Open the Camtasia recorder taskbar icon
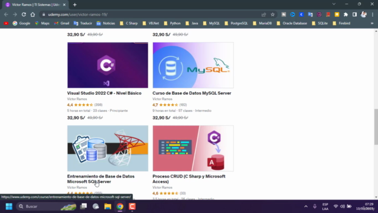The image size is (378, 213). 132,206
